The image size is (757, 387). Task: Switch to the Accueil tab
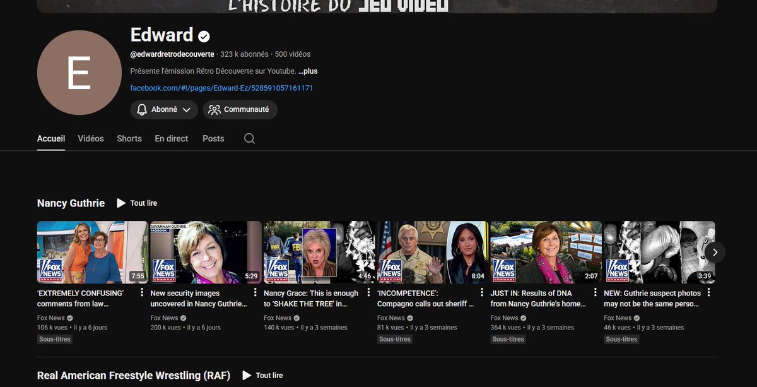51,138
